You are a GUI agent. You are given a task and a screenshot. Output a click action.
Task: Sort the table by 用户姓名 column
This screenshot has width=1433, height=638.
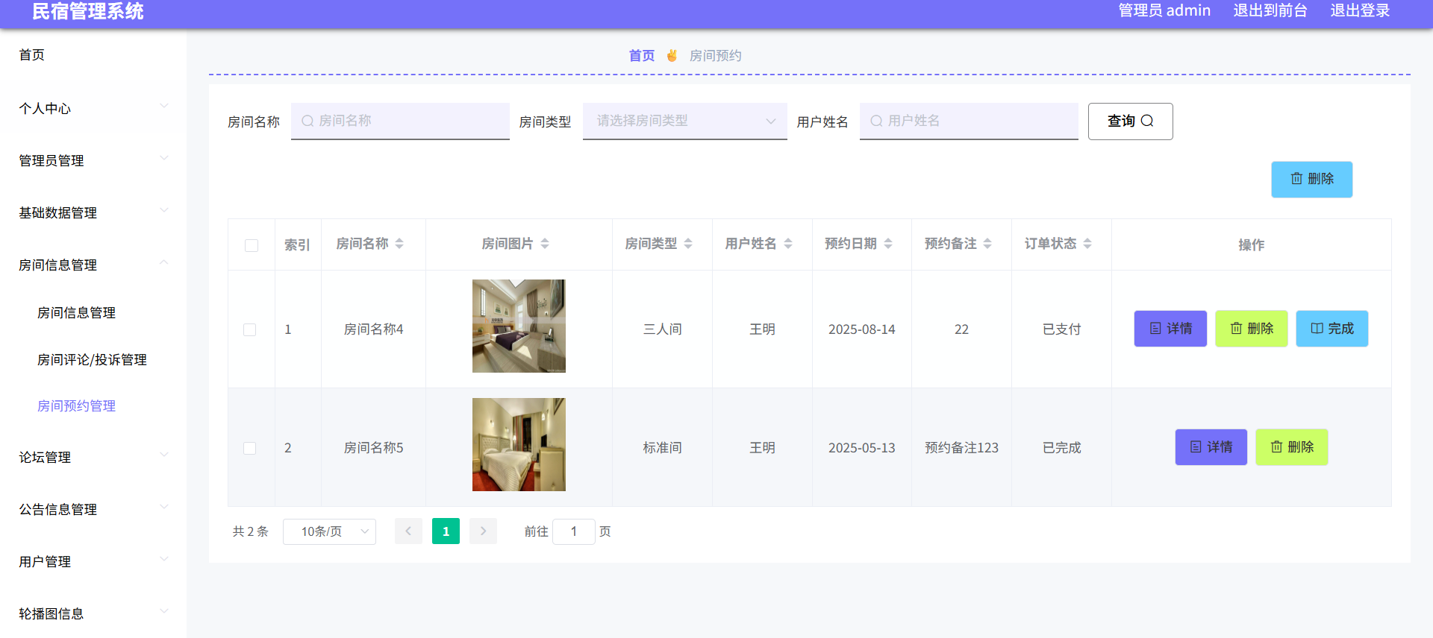tap(788, 244)
